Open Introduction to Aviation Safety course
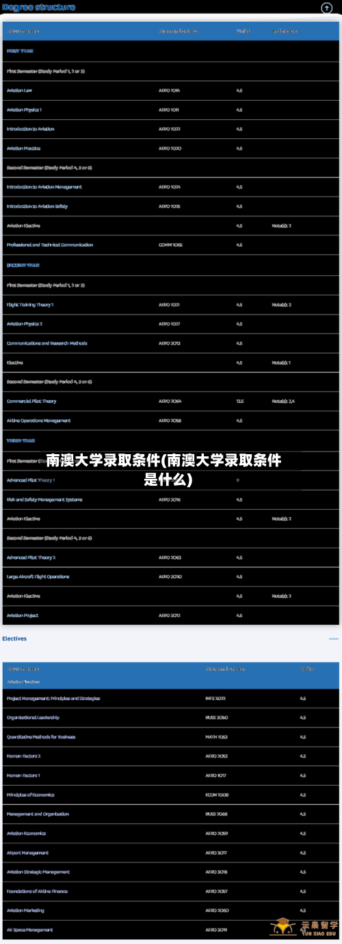 pyautogui.click(x=37, y=206)
